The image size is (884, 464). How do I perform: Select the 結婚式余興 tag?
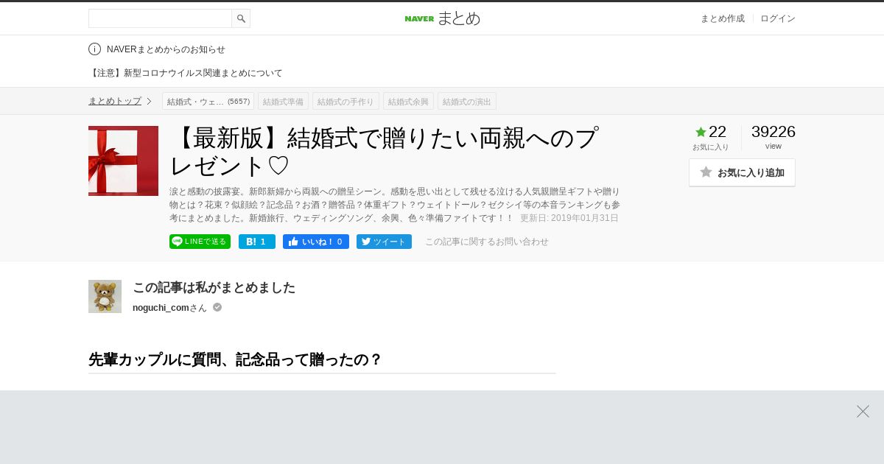click(408, 101)
